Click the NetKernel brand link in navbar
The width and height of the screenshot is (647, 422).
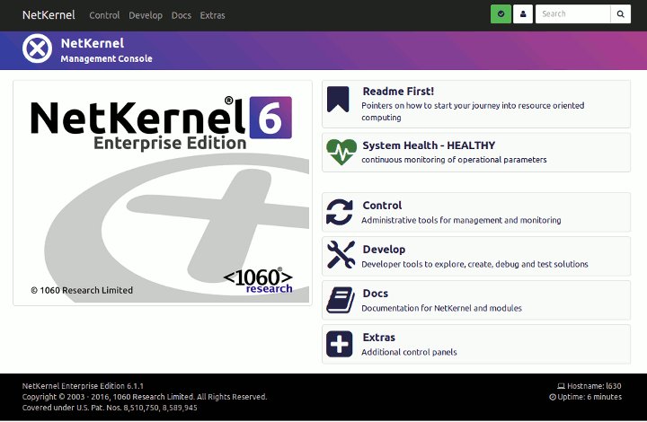click(49, 15)
